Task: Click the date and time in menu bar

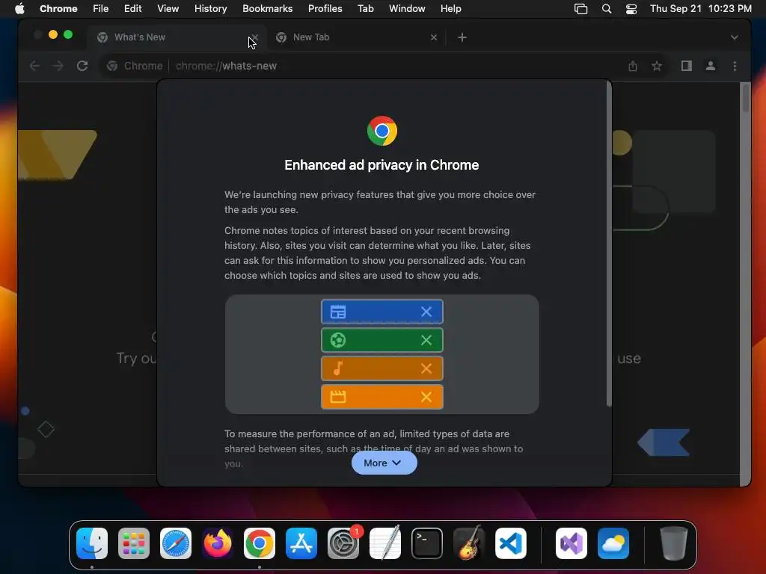Action: click(x=700, y=9)
